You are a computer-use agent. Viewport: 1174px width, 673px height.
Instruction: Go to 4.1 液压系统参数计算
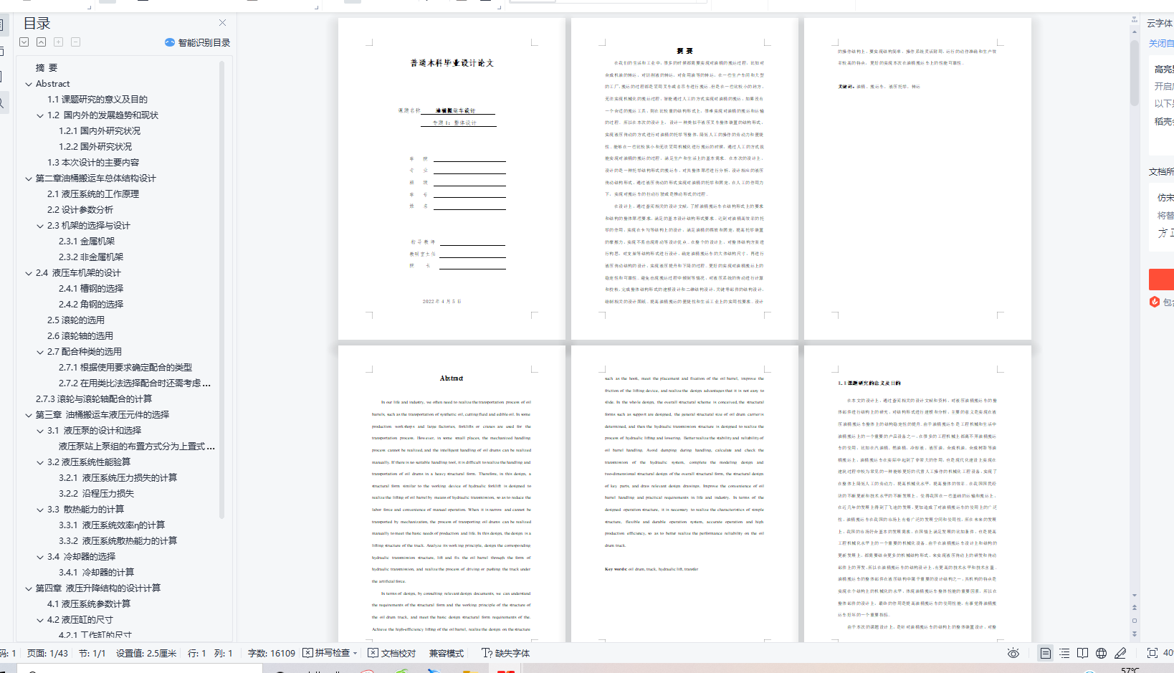pos(89,604)
